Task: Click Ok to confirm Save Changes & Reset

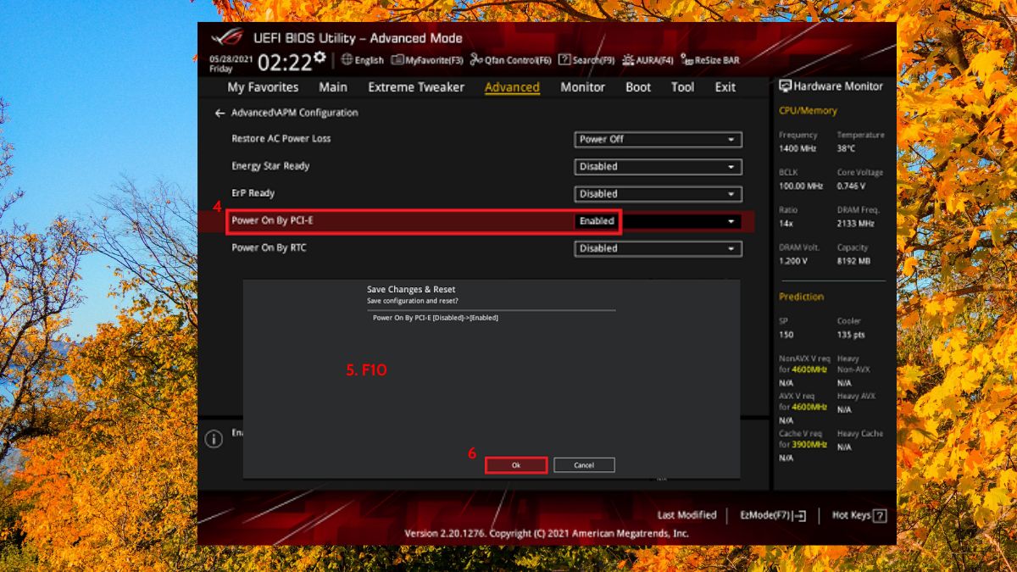Action: [515, 464]
